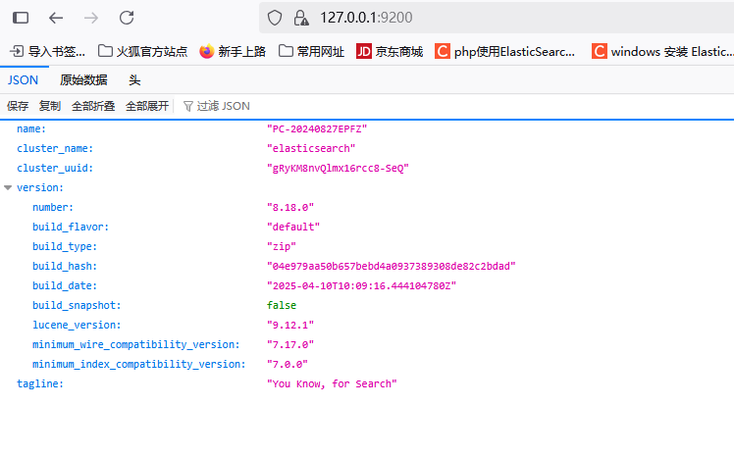Click the funnel filter icon
Viewport: 734px width, 457px height.
coord(188,107)
